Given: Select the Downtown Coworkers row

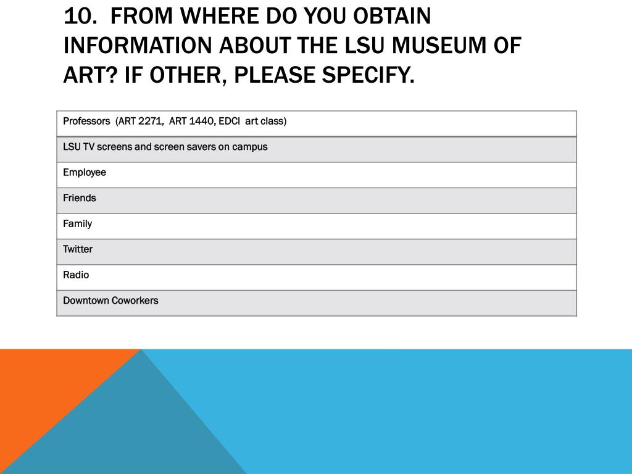Looking at the screenshot, I should click(x=317, y=303).
